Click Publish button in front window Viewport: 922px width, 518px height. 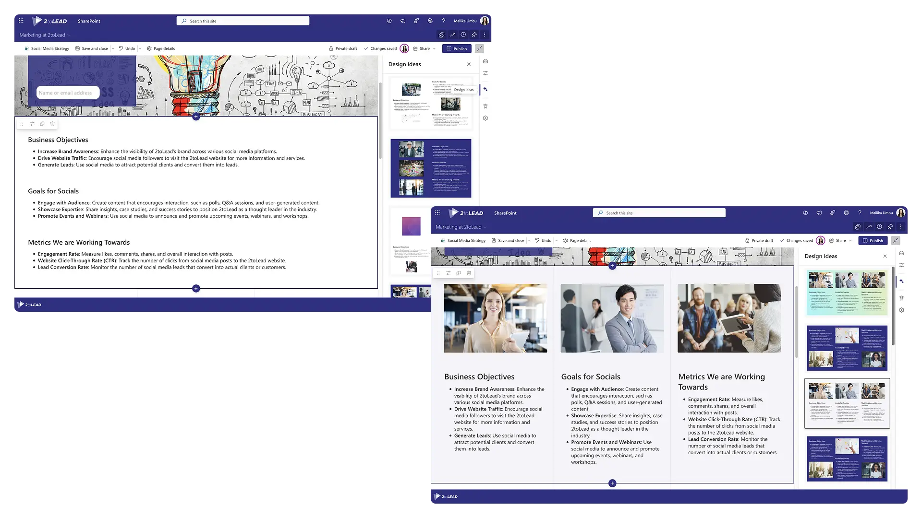pos(873,240)
